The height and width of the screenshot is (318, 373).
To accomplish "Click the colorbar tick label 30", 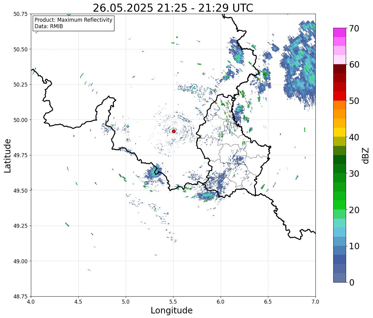I will (x=354, y=174).
